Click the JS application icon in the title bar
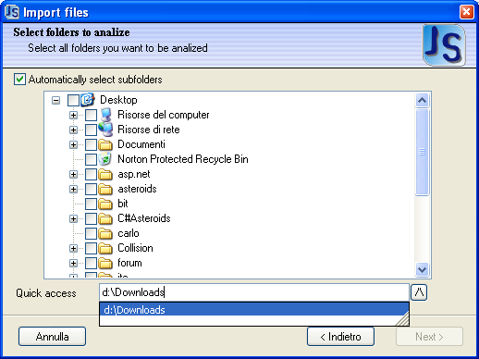 click(x=12, y=12)
